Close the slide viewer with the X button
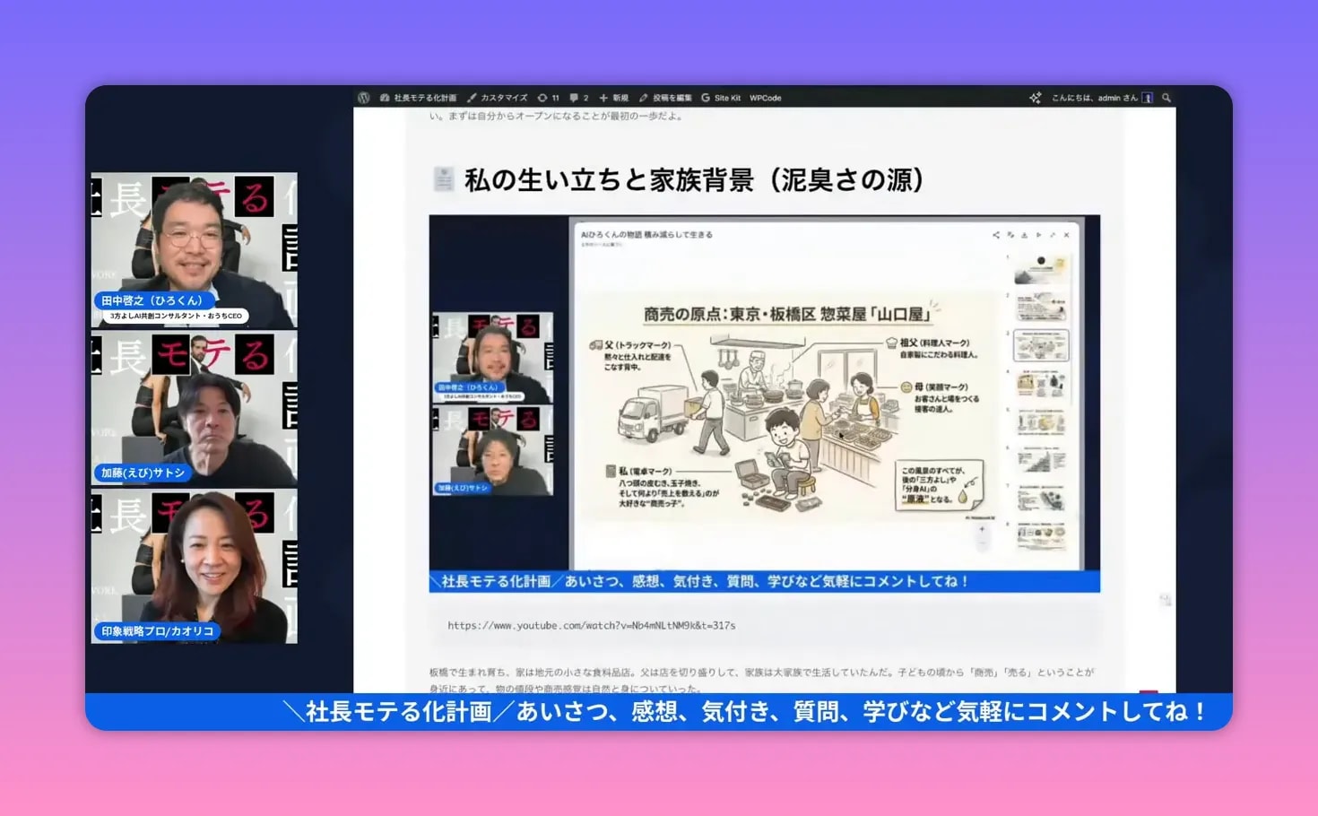The image size is (1318, 816). click(1068, 235)
